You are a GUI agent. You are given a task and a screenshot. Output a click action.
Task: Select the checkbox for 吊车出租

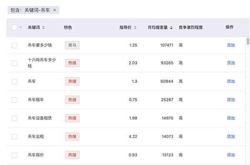tap(14, 137)
